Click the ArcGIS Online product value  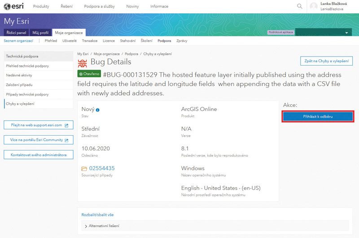point(199,109)
